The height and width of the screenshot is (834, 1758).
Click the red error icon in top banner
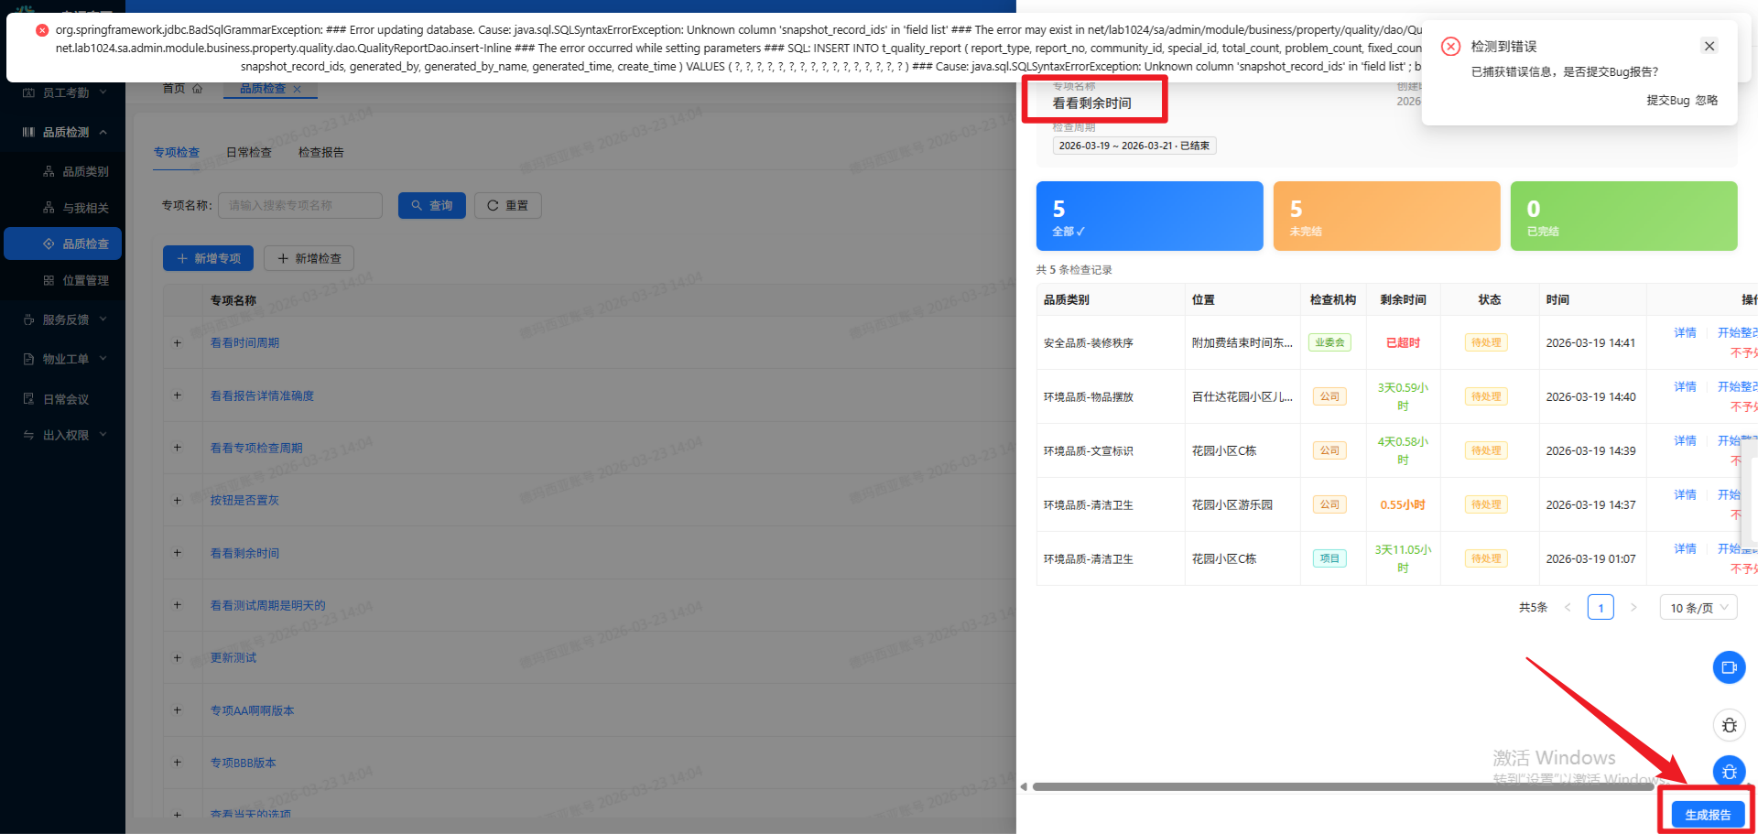click(42, 30)
